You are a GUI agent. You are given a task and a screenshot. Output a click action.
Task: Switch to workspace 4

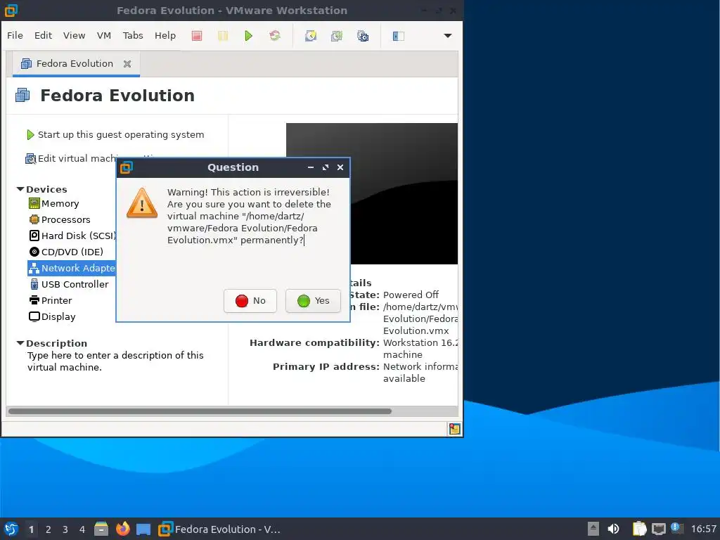pos(82,529)
